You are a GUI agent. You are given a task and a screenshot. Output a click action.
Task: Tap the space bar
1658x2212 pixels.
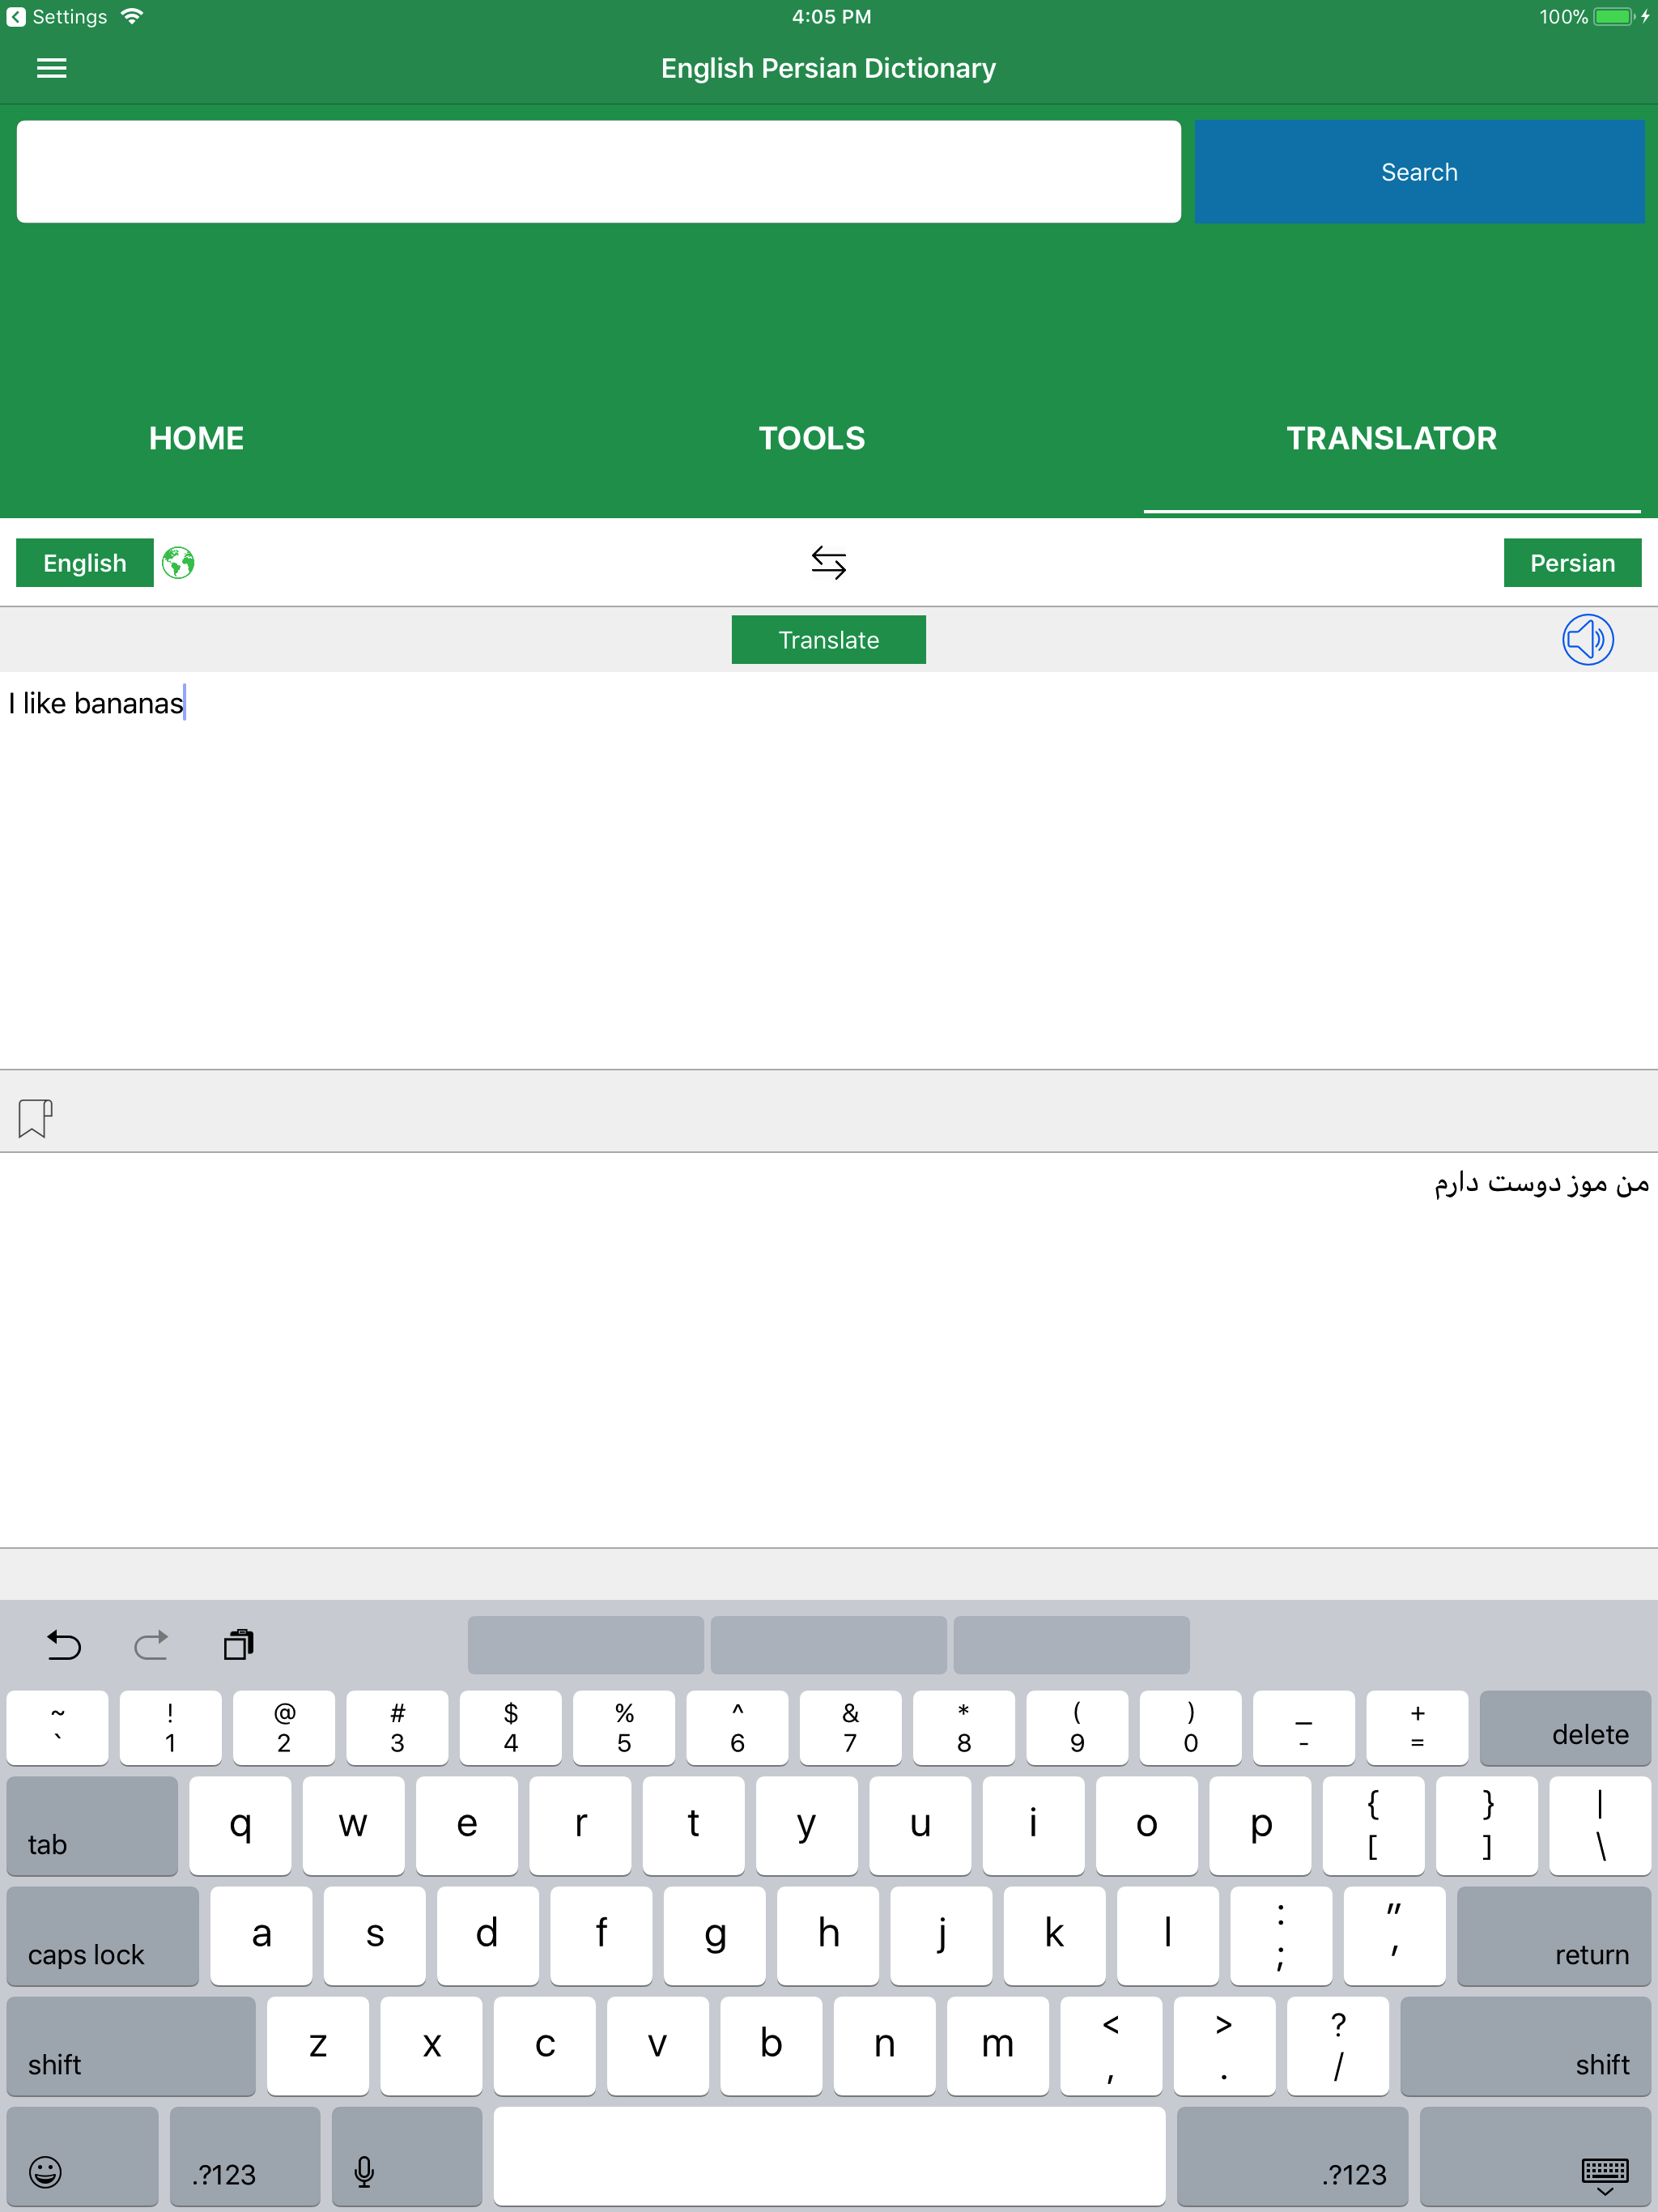pyautogui.click(x=829, y=2156)
